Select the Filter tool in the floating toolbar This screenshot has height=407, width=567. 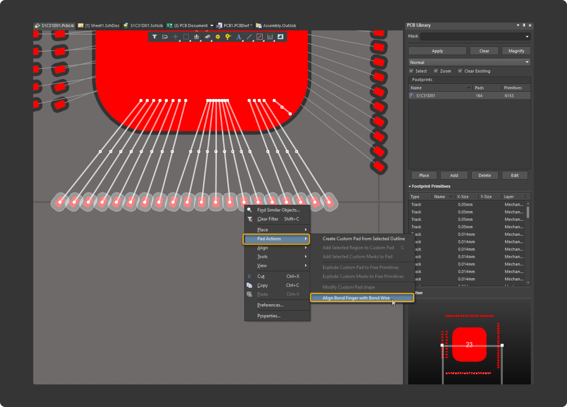155,37
